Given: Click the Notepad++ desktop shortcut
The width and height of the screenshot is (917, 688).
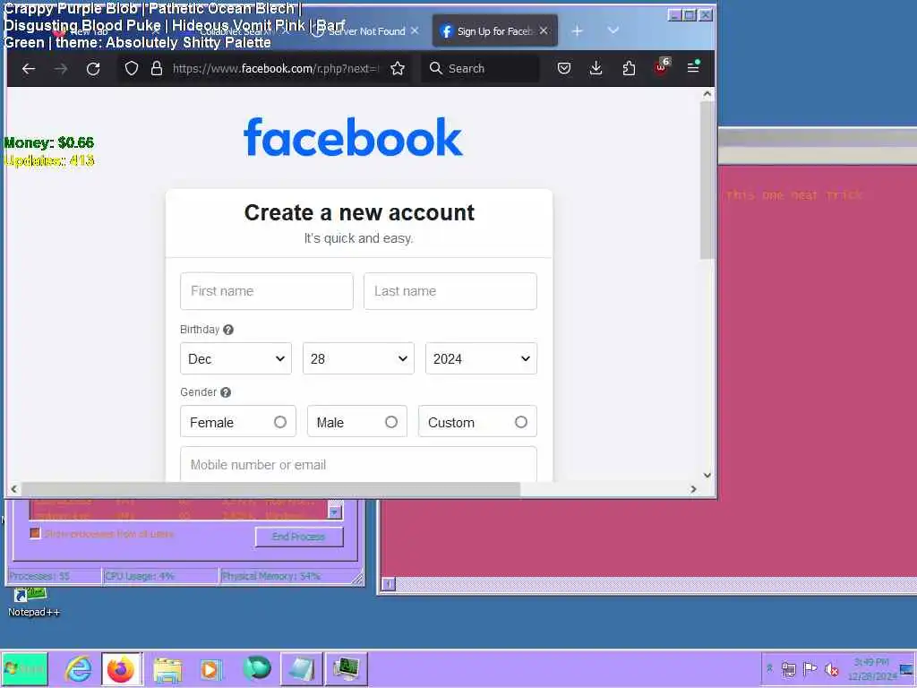Looking at the screenshot, I should (x=33, y=603).
